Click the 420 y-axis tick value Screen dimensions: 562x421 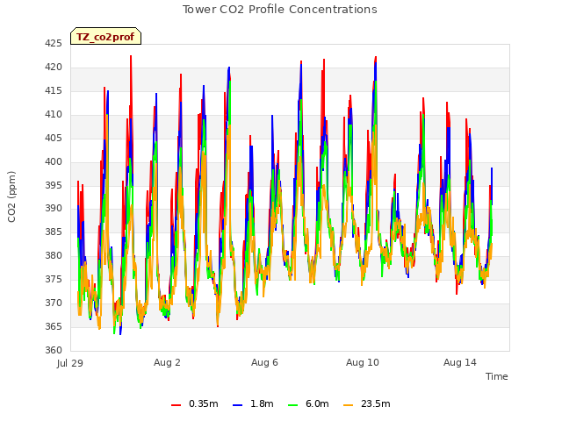tap(53, 67)
